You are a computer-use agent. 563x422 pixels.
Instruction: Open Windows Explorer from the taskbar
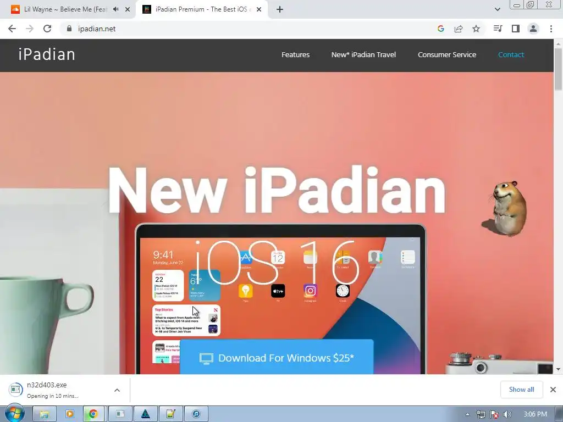44,414
